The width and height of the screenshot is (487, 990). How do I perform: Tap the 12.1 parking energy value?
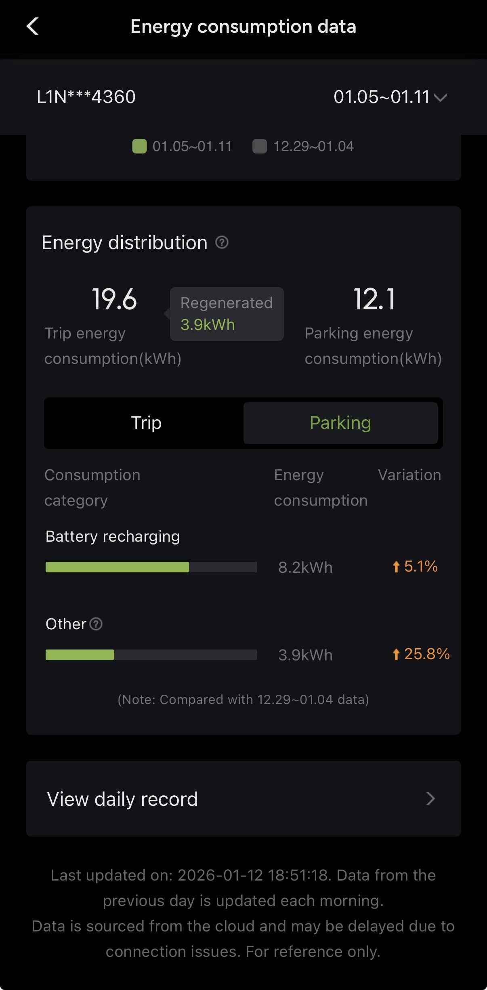pyautogui.click(x=374, y=299)
